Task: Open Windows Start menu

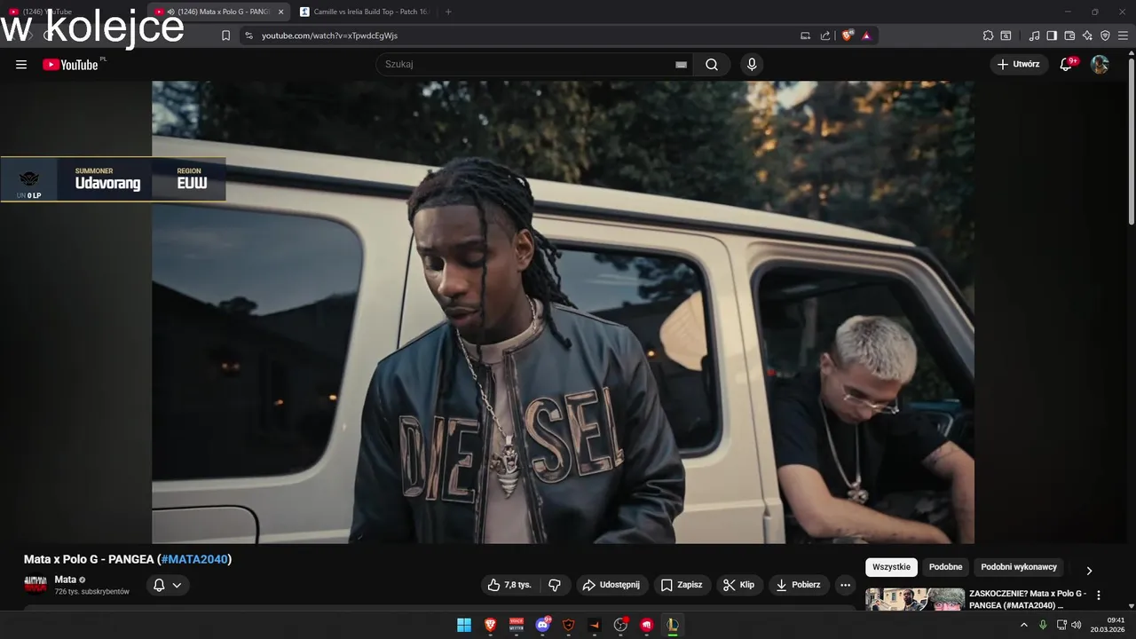Action: tap(464, 625)
